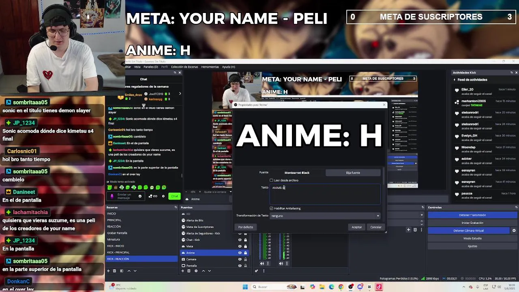Screen dimensions: 519x292
Task: Open the advanced audio properties gears icon
Action: 256,271
